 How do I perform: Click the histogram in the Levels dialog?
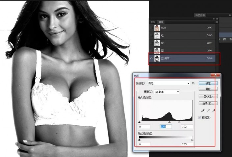[166, 110]
